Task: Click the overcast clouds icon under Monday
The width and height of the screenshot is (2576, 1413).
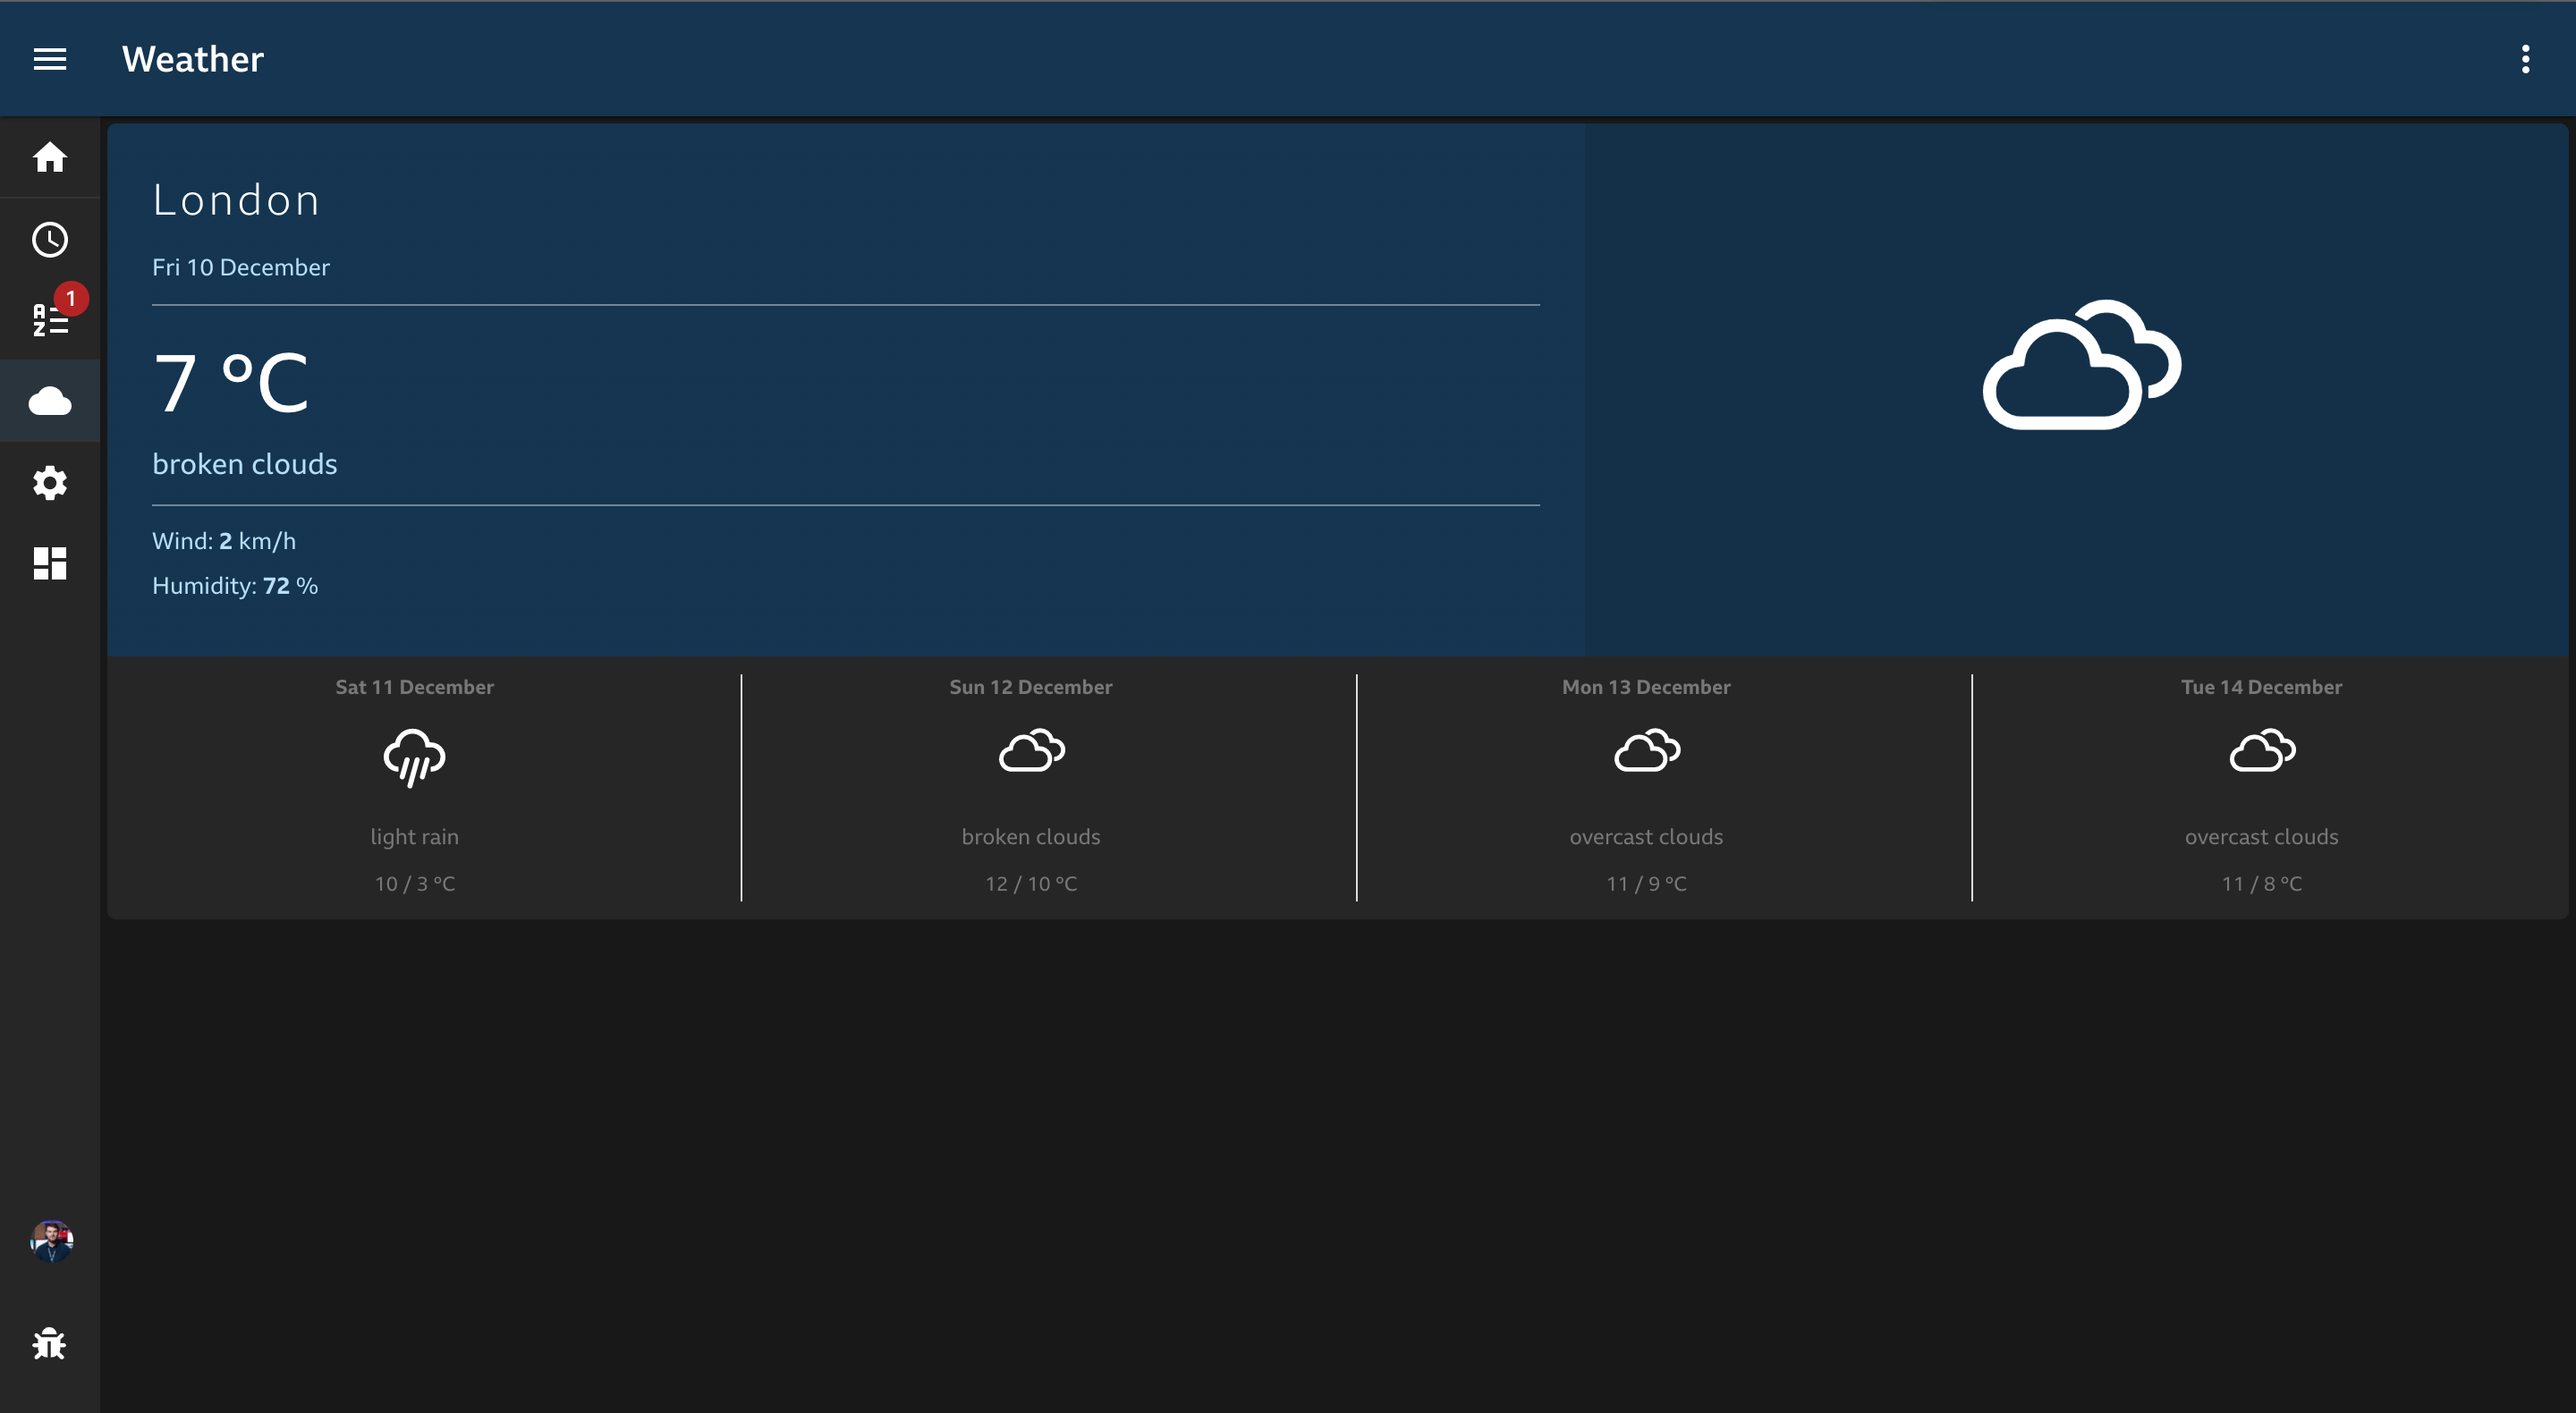Action: coord(1645,751)
